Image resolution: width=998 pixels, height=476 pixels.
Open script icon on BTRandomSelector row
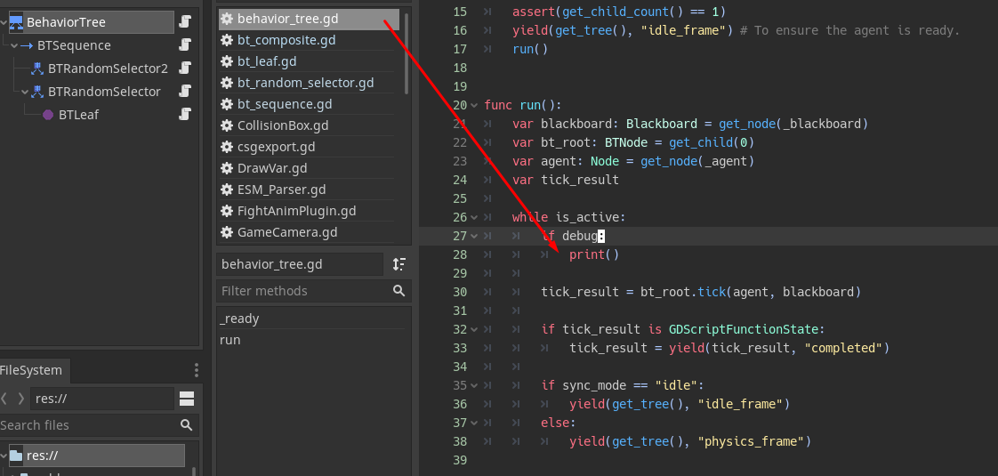coord(185,92)
